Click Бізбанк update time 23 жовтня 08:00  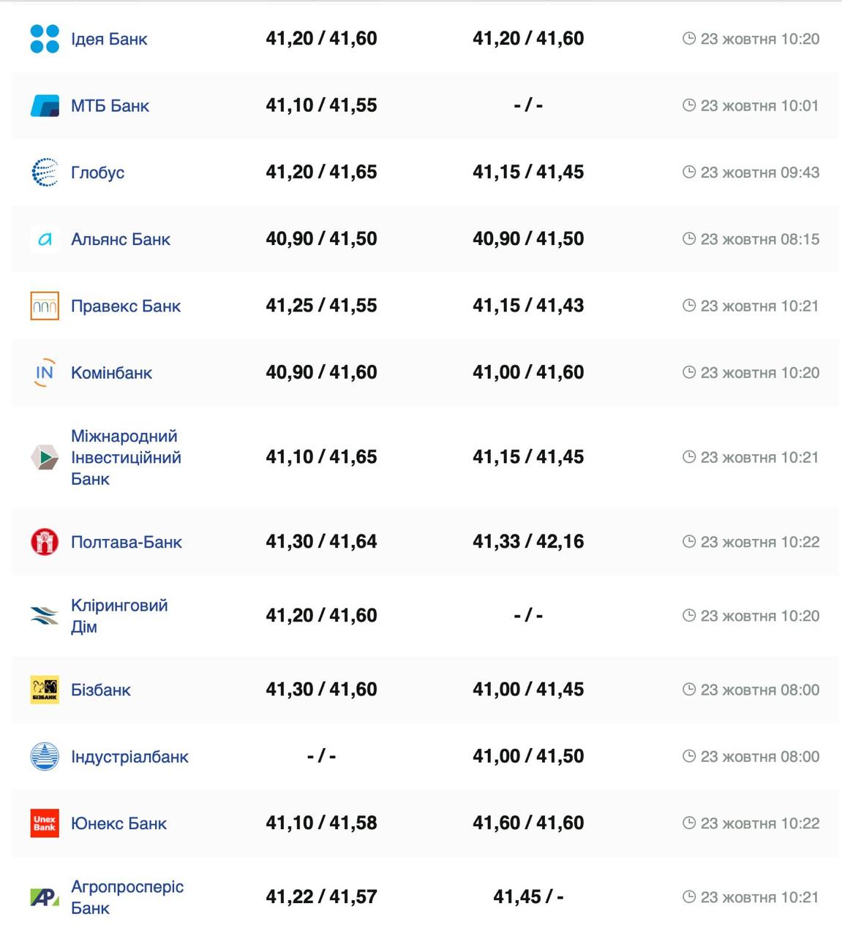(759, 690)
